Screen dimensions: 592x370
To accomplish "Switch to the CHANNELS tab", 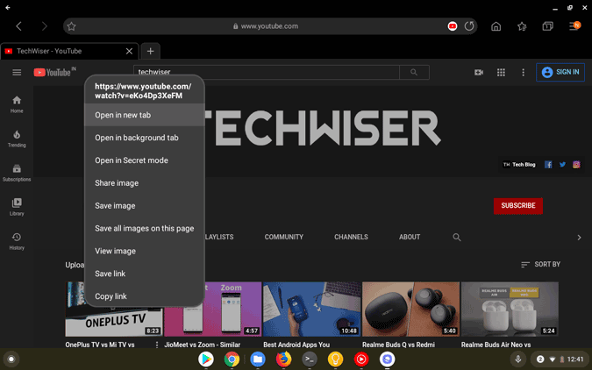I will tap(351, 237).
